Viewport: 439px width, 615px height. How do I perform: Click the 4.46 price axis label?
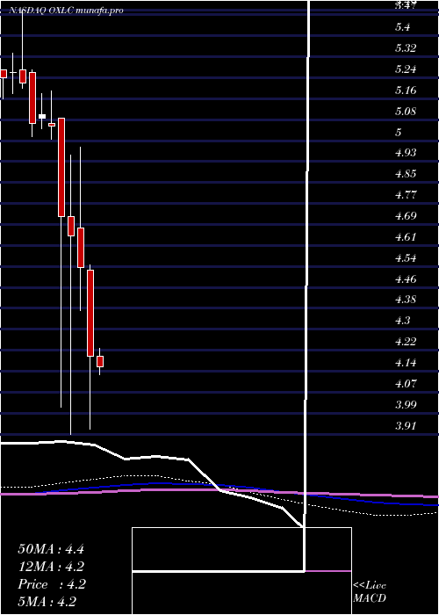click(x=406, y=279)
